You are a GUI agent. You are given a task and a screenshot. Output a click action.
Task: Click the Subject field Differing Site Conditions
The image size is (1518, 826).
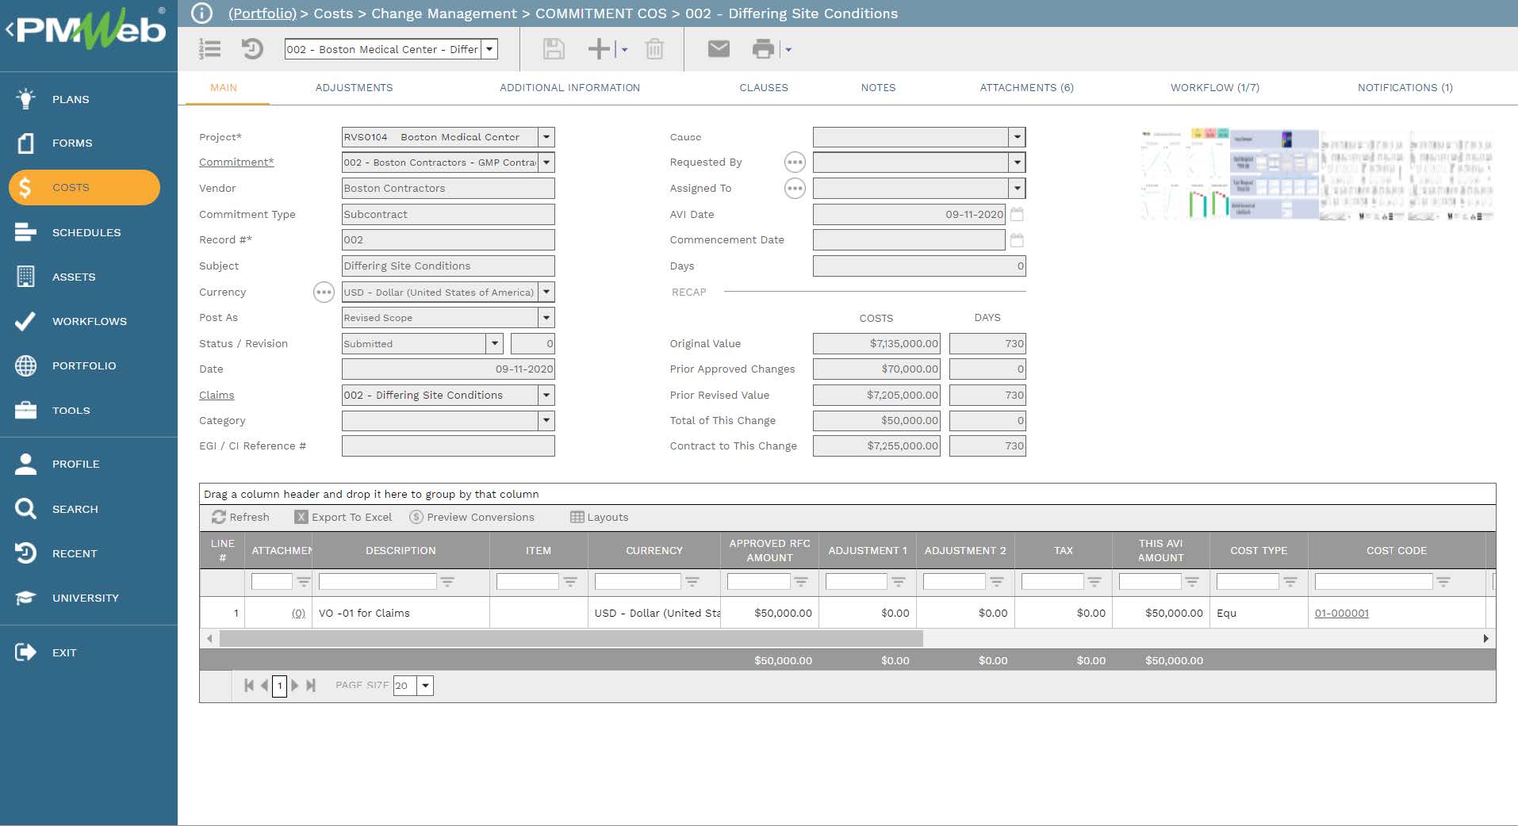tap(448, 266)
